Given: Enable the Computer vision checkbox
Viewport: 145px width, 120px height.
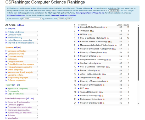Looking at the screenshot, I should pos(37,35).
